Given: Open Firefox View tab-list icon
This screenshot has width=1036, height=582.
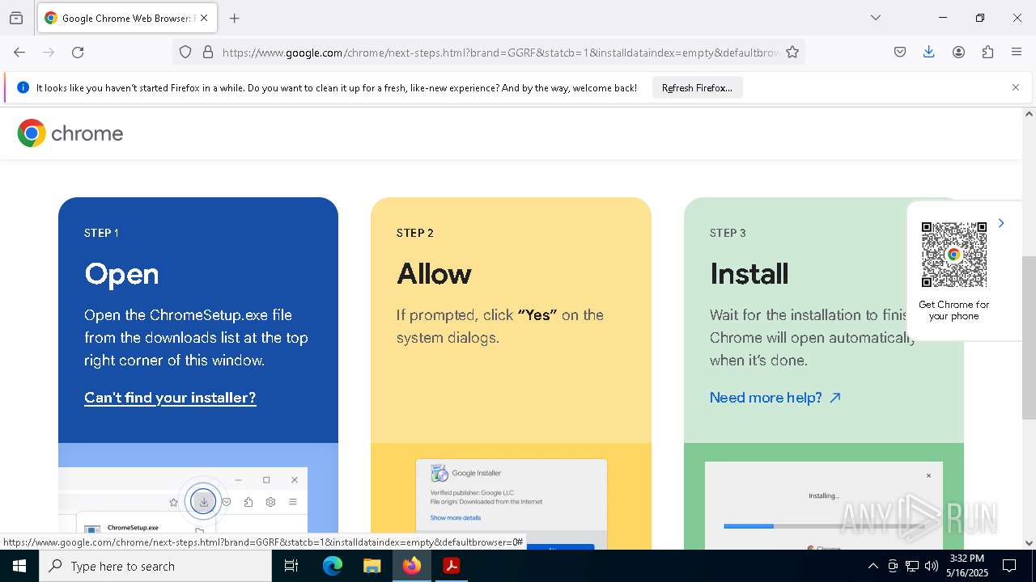Looking at the screenshot, I should 16,18.
